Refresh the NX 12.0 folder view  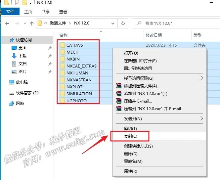(123, 23)
